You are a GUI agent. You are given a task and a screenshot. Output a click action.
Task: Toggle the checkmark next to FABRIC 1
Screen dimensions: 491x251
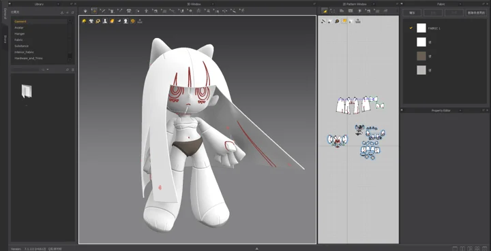[x=411, y=28]
